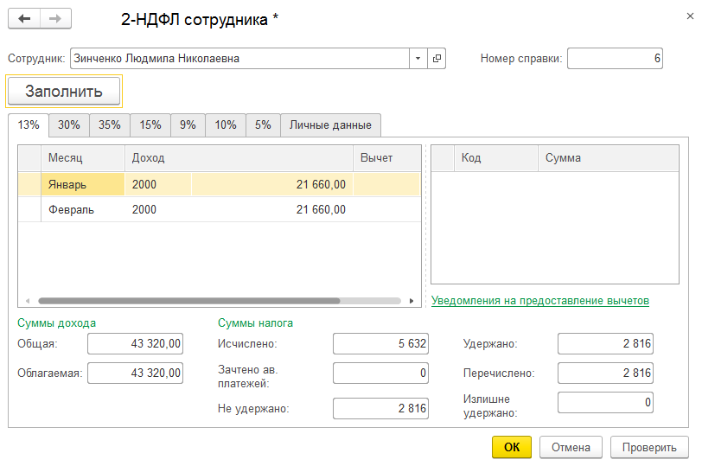Screen dimensions: 702x466
Task: Click the horizontal scrollbar right arrow
Action: coord(412,301)
